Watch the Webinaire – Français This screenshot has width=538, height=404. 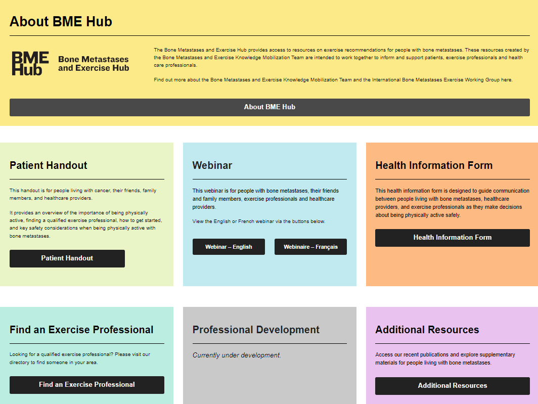coord(310,247)
